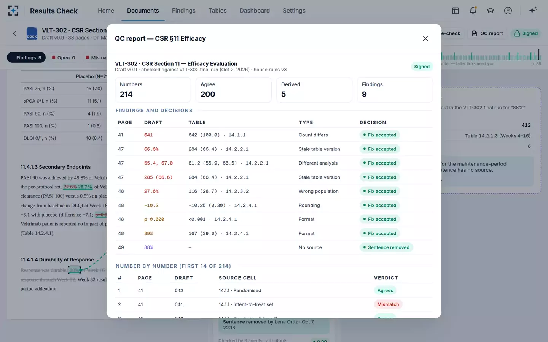Click source cell 14.1.1 · Intent-to-treat set

(x=246, y=304)
